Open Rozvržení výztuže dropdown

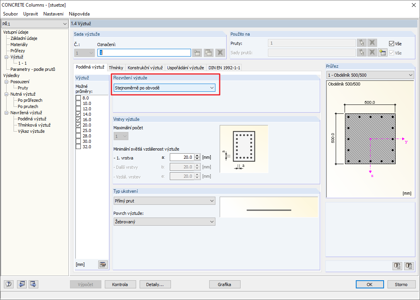[164, 87]
